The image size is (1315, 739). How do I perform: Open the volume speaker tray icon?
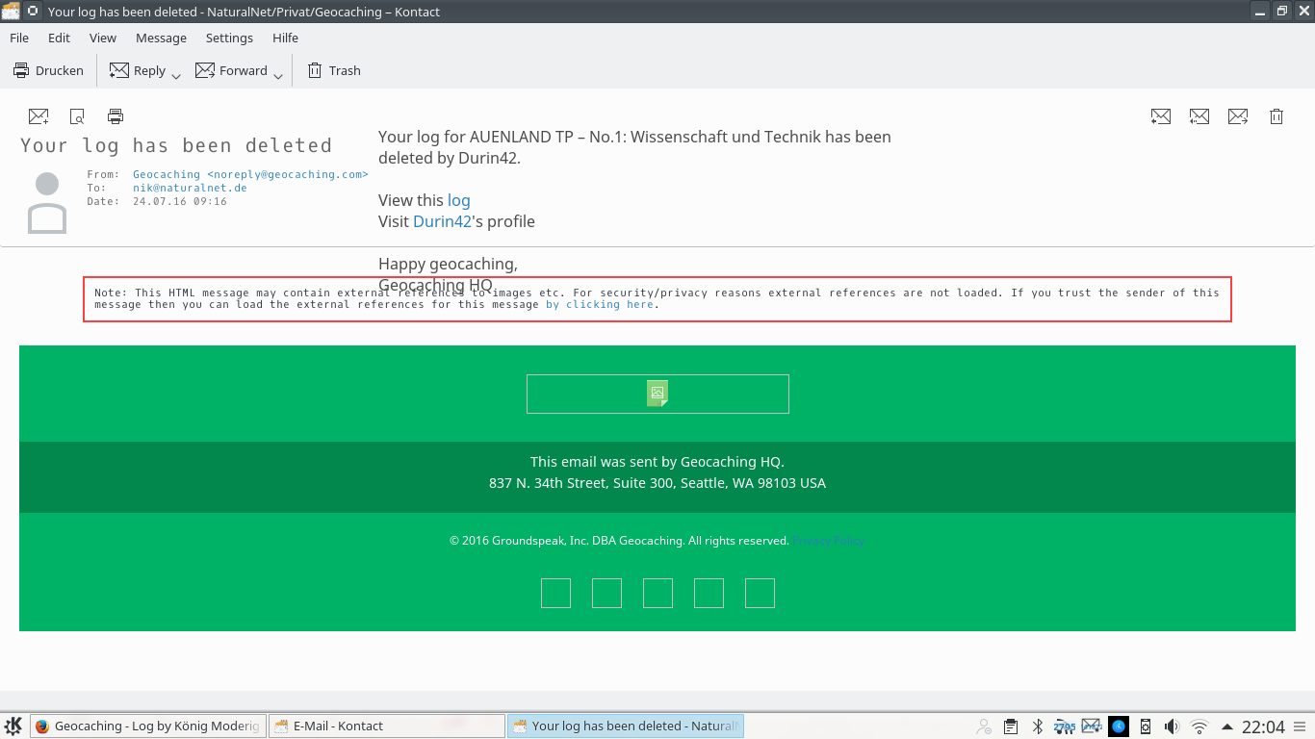(x=1172, y=726)
